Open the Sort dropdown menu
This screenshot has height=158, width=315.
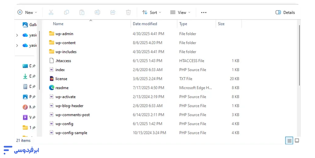[152, 12]
